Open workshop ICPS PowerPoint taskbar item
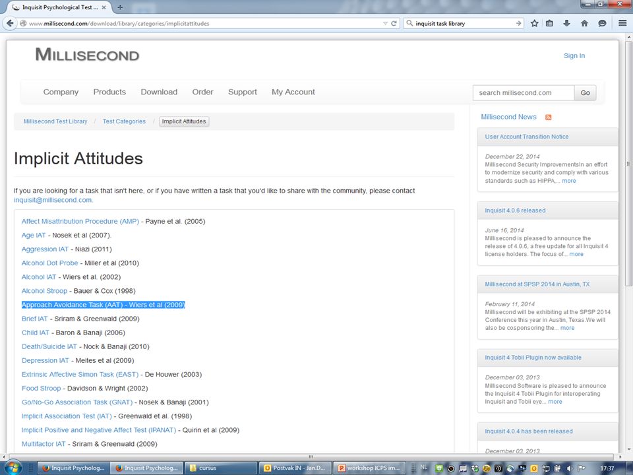 [x=369, y=468]
